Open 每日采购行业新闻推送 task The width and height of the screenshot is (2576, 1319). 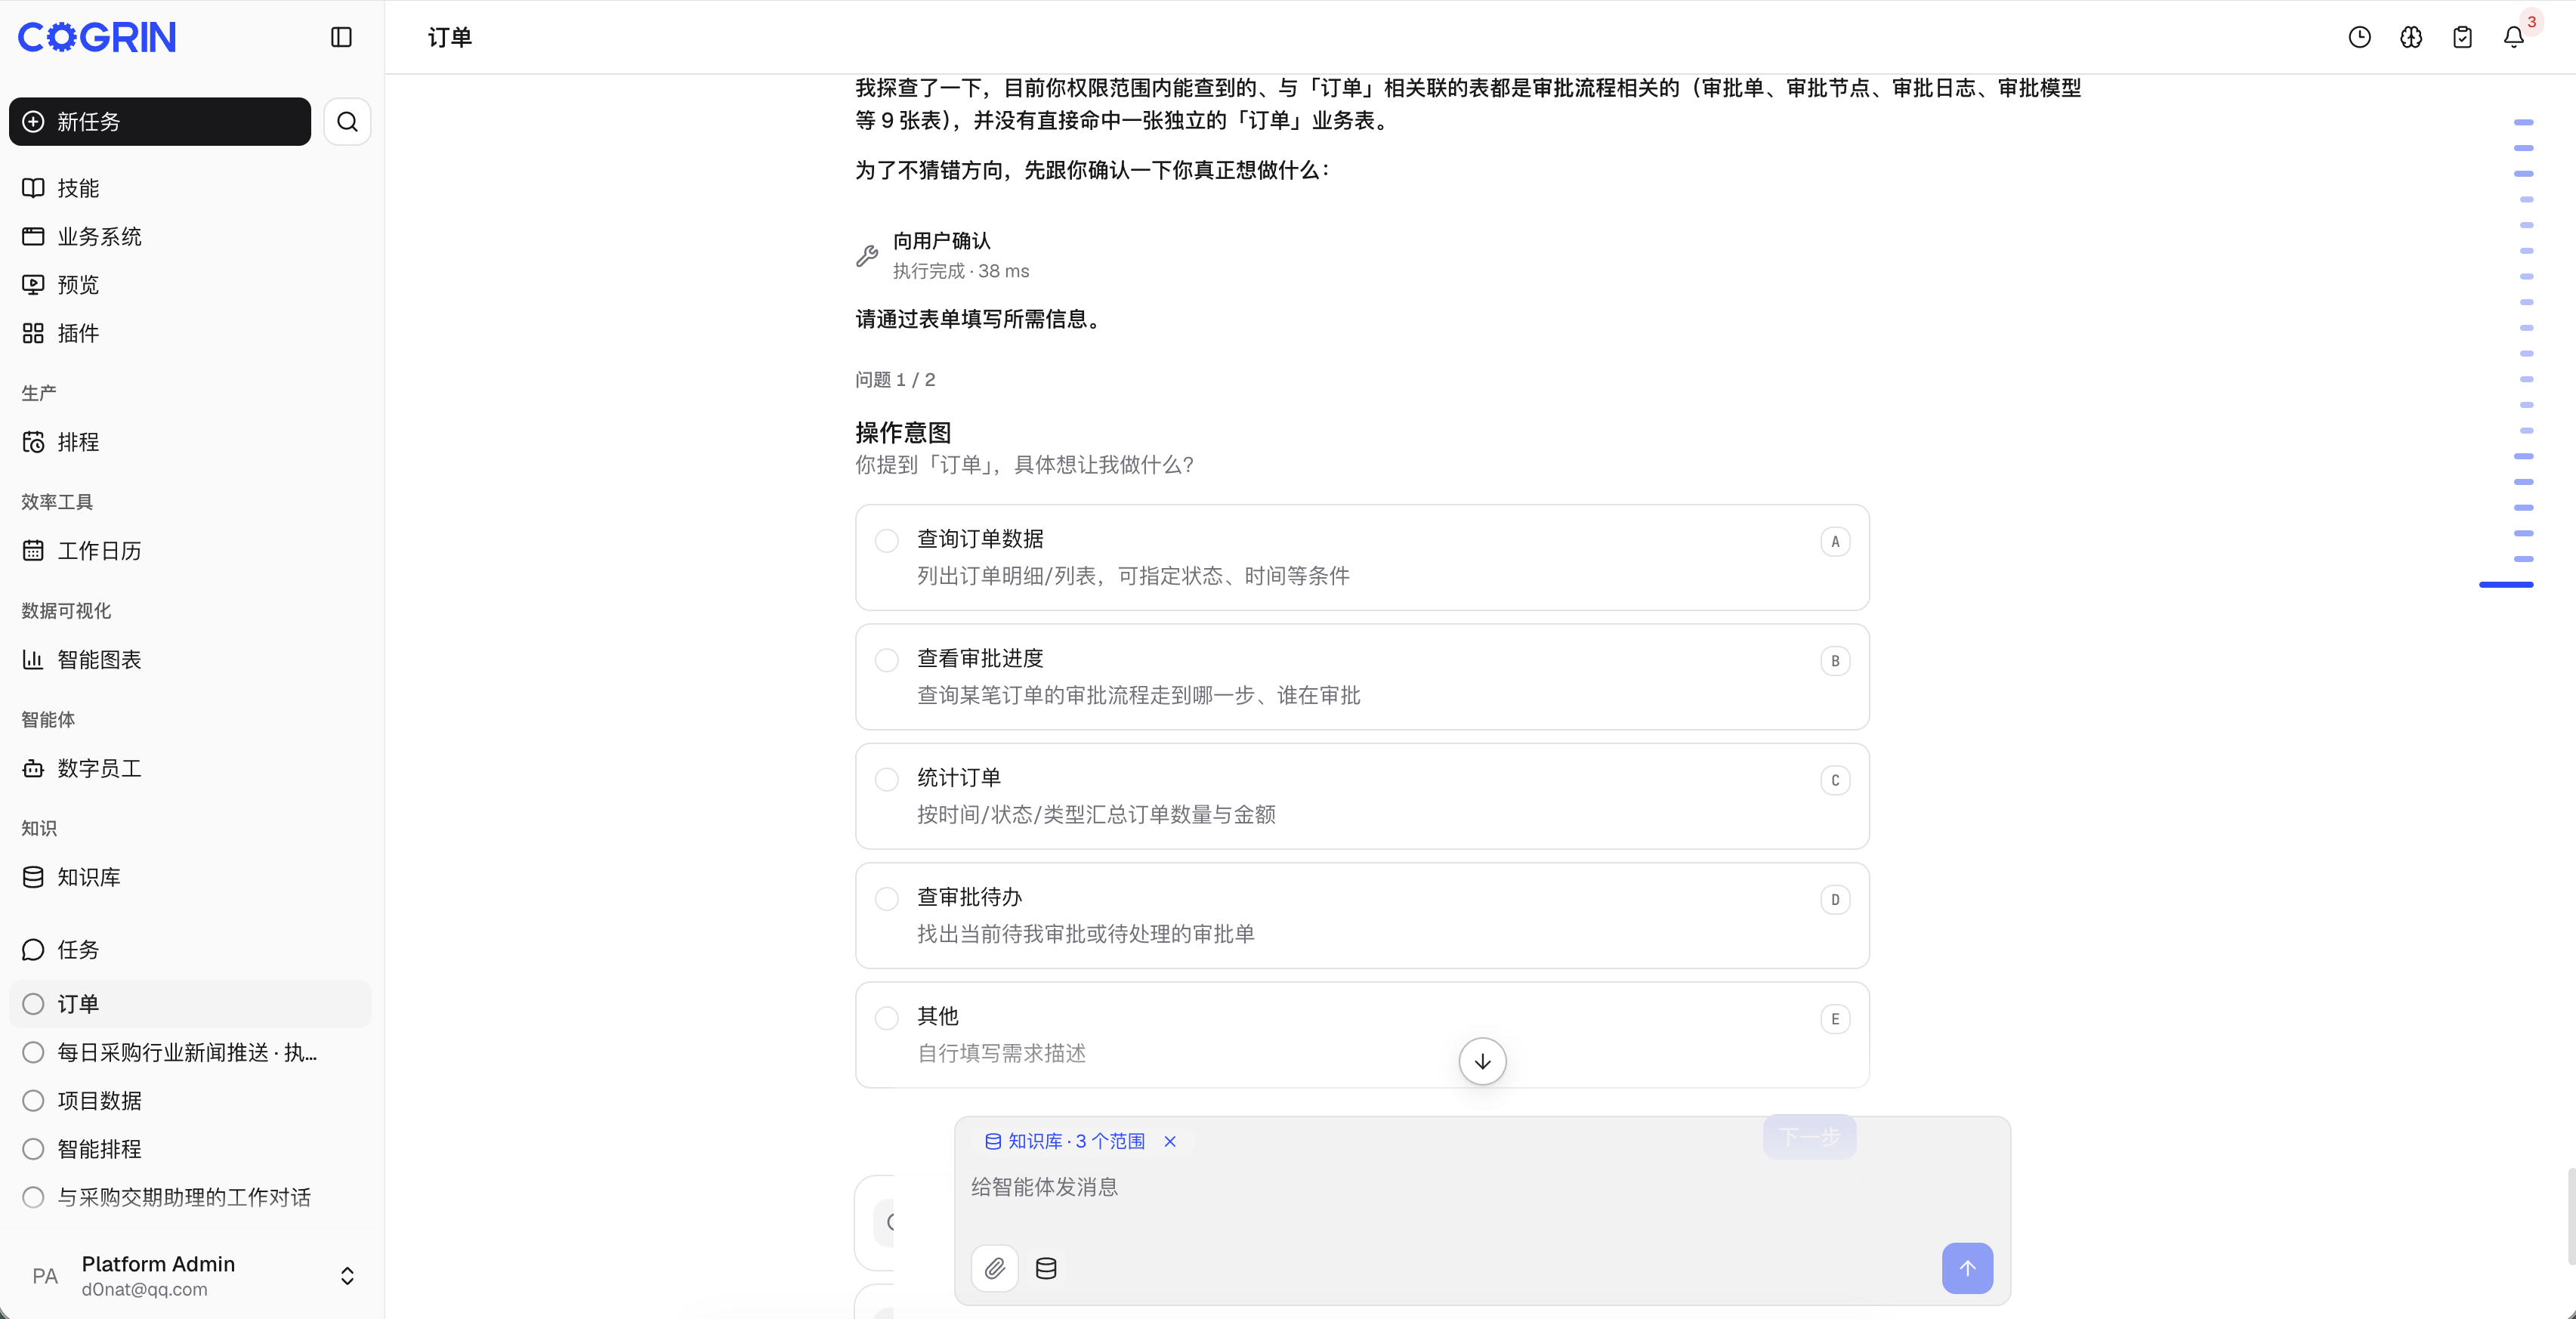click(190, 1052)
